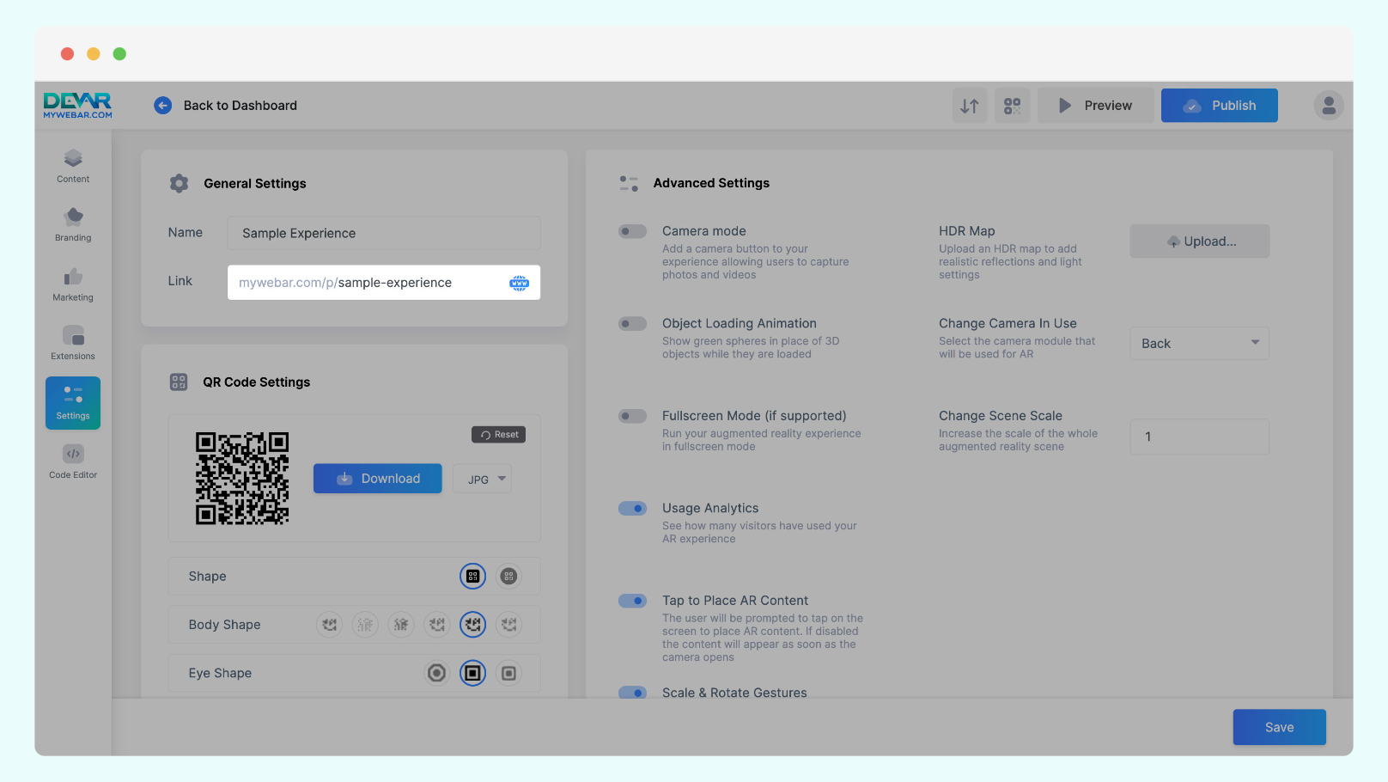
Task: Edit the Change Scene Scale value
Action: [1199, 437]
